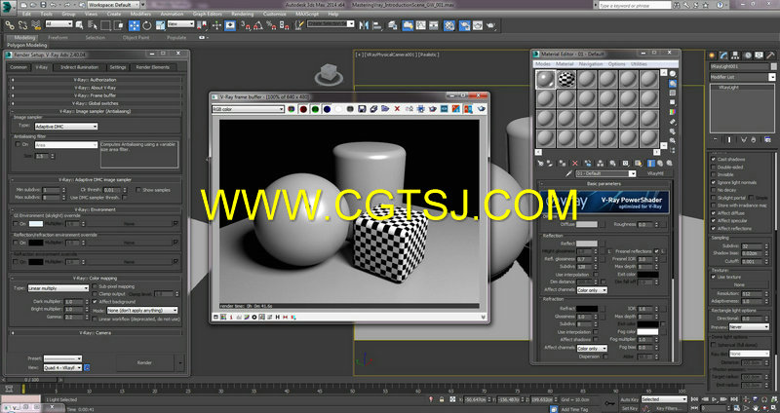Open Color mapping Mode dropdown
The width and height of the screenshot is (780, 413).
[142, 310]
